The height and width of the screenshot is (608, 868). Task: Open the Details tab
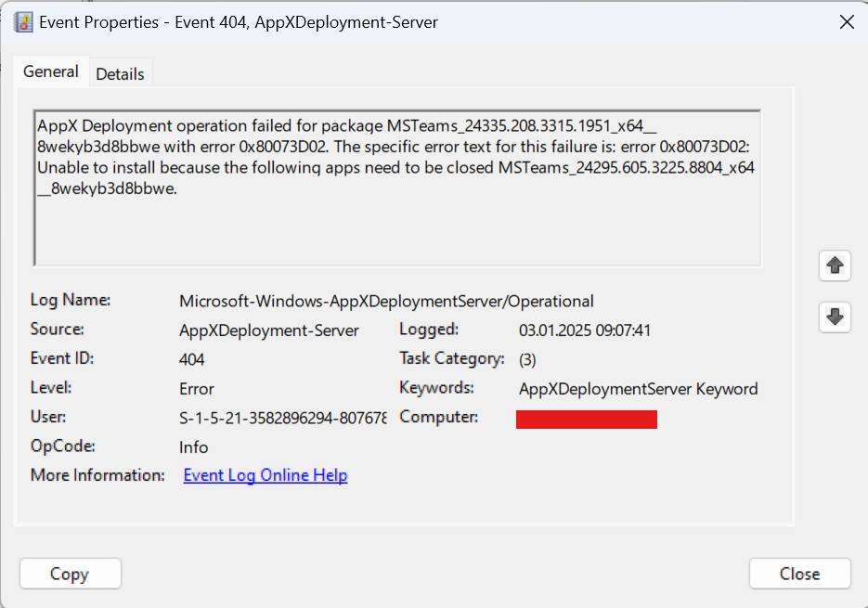(120, 73)
